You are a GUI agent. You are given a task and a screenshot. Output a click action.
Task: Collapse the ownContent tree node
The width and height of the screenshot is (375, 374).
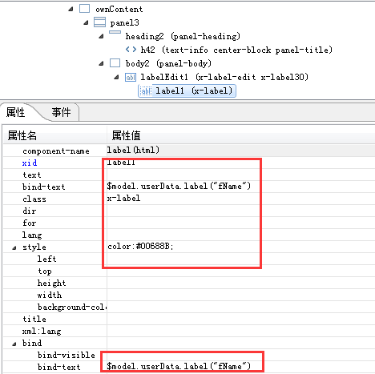pyautogui.click(x=71, y=9)
